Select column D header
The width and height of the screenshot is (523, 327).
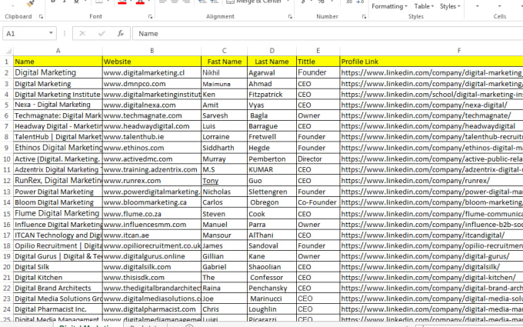(271, 51)
